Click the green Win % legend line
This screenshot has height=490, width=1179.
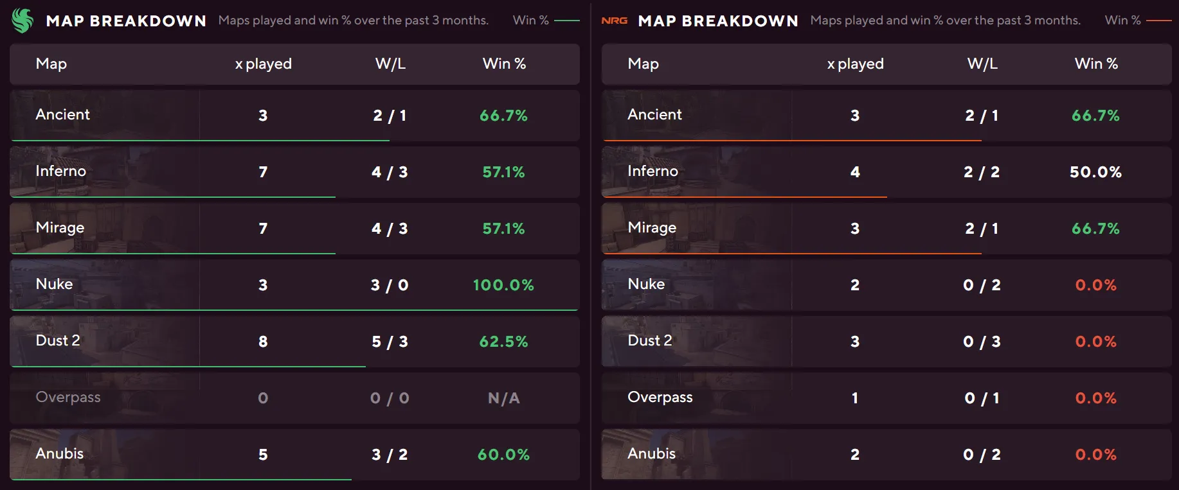click(x=566, y=21)
